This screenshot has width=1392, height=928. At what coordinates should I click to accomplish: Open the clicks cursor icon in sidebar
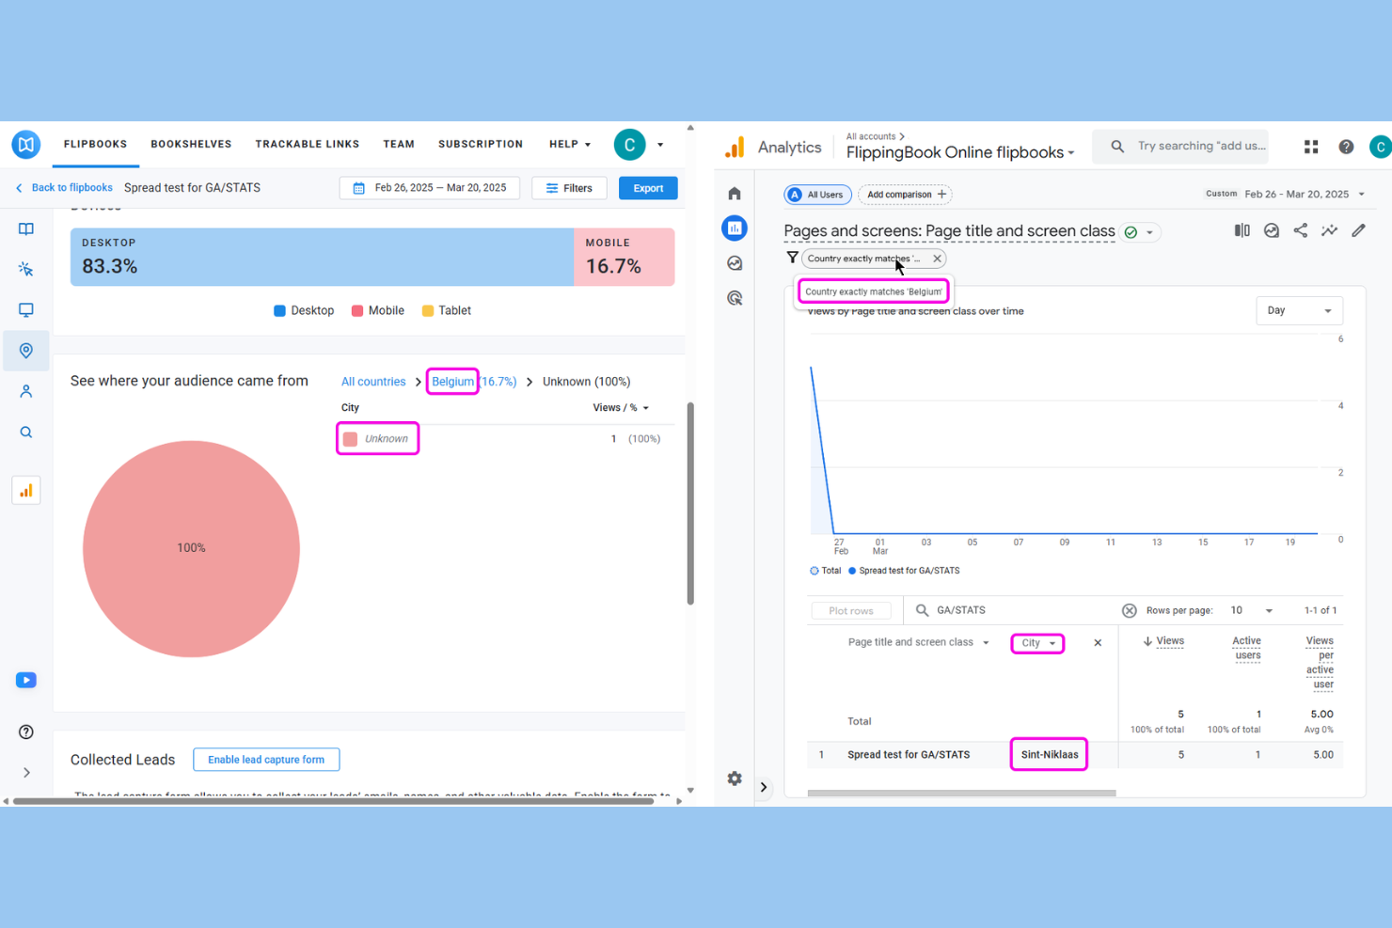coord(26,269)
